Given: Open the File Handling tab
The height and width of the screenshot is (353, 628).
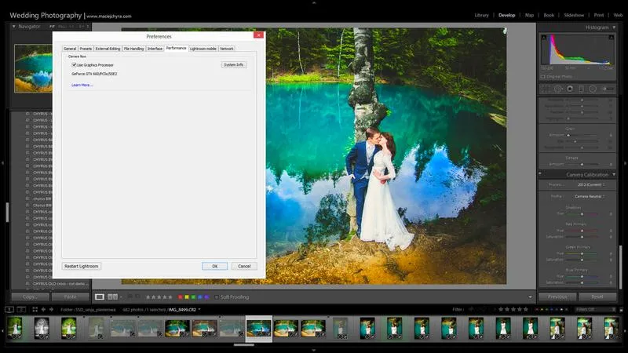Looking at the screenshot, I should [133, 49].
